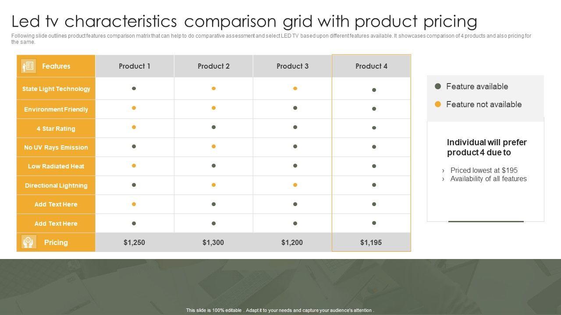Click Product 2 4 Star Rating dot
This screenshot has width=561, height=315.
point(213,127)
